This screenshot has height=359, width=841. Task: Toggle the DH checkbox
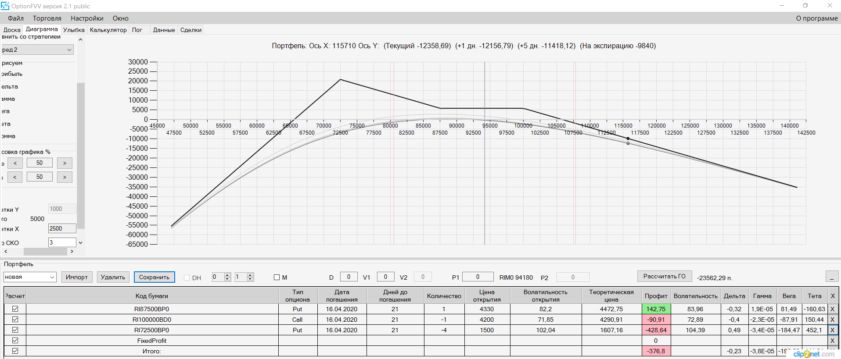pyautogui.click(x=187, y=278)
